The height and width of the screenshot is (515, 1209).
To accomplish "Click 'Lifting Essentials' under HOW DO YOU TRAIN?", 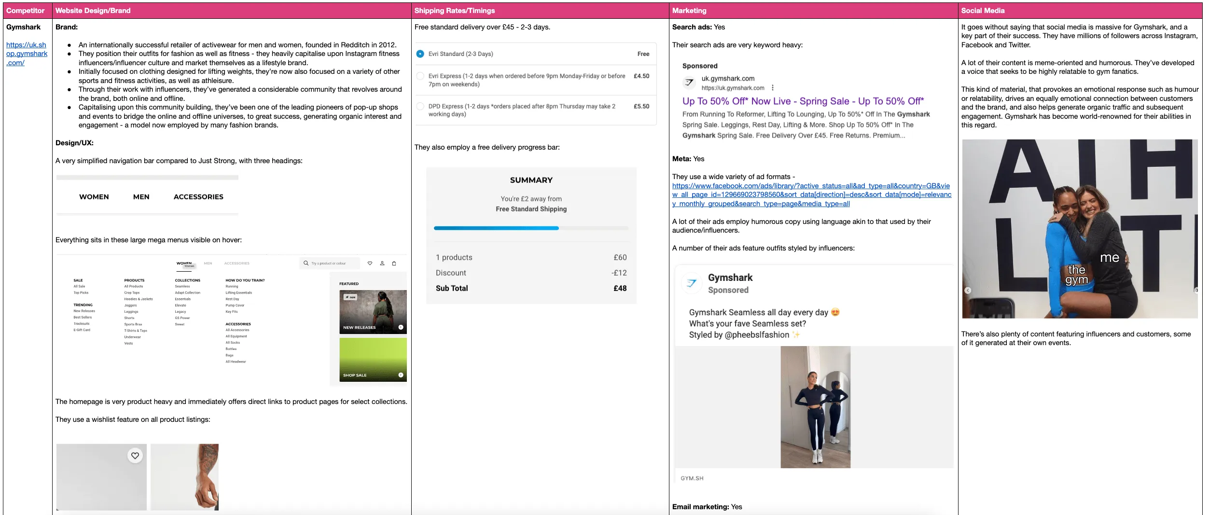I will click(239, 292).
